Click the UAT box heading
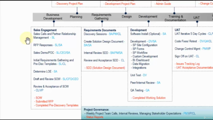The height and width of the screenshot is (120, 213). (177, 30)
